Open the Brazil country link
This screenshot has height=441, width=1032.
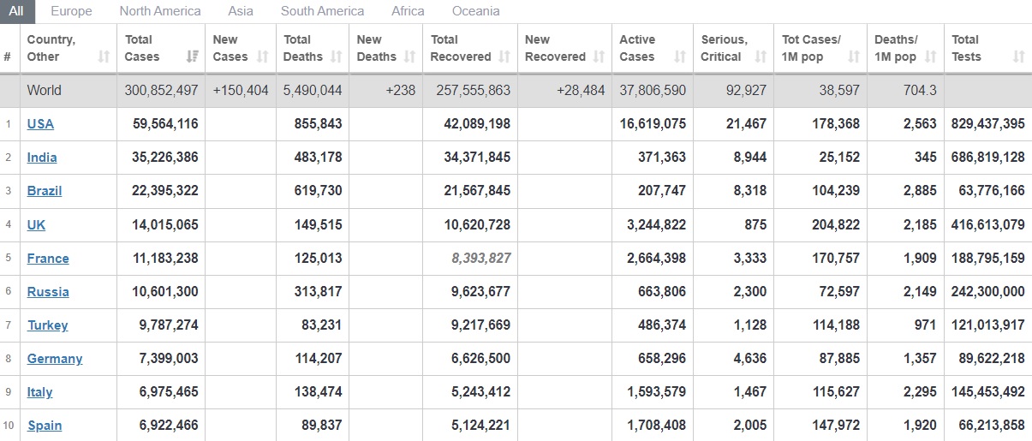click(45, 190)
